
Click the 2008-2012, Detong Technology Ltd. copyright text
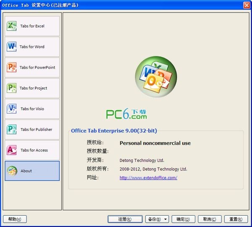point(153,169)
